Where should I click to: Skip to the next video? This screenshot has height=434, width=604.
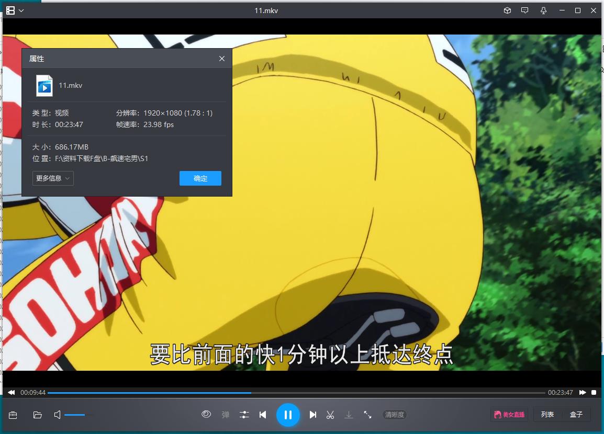point(313,415)
